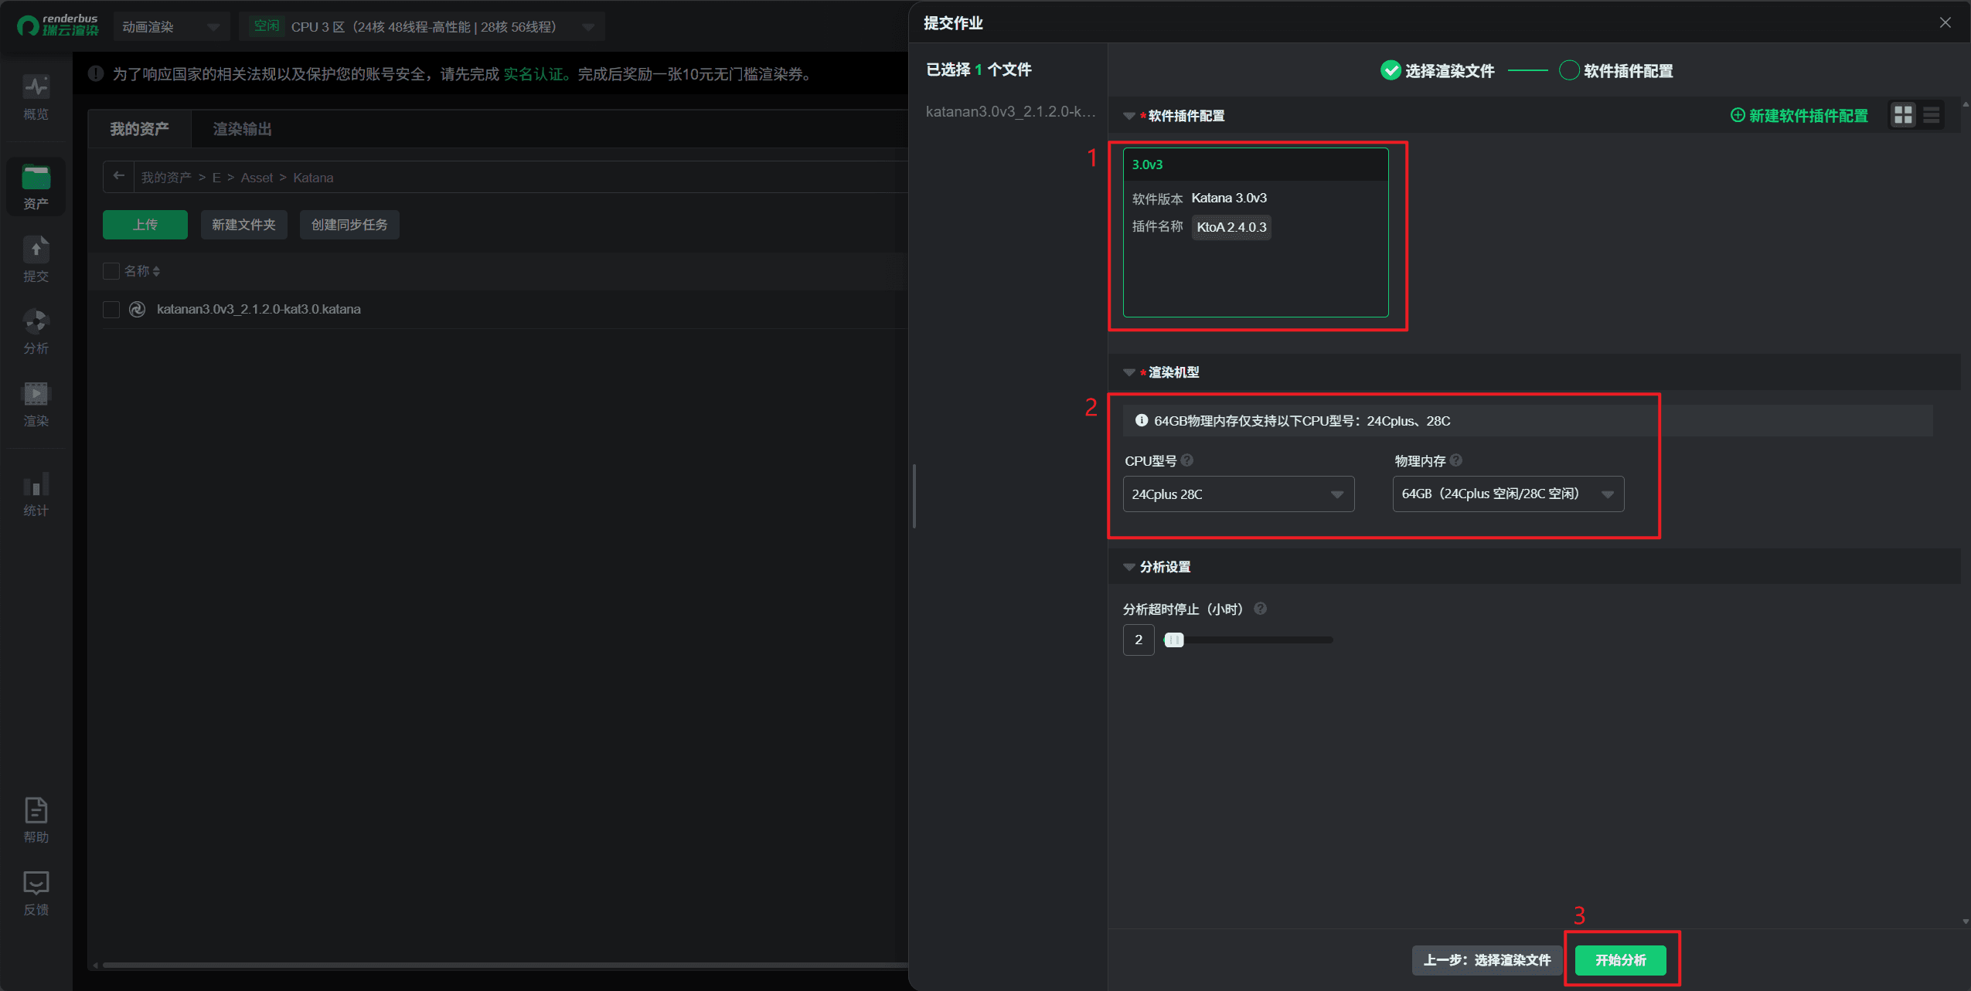Viewport: 1971px width, 991px height.
Task: Collapse the 软件插件配置 section
Action: tap(1129, 116)
